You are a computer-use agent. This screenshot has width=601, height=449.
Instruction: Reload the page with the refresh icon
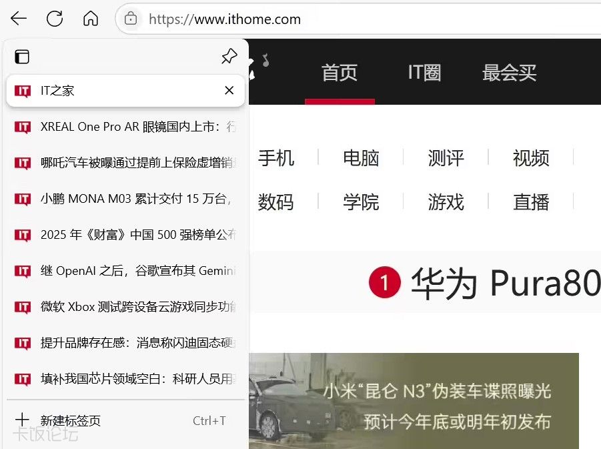pyautogui.click(x=55, y=19)
